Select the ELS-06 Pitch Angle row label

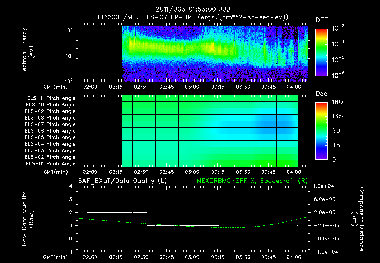pos(50,131)
